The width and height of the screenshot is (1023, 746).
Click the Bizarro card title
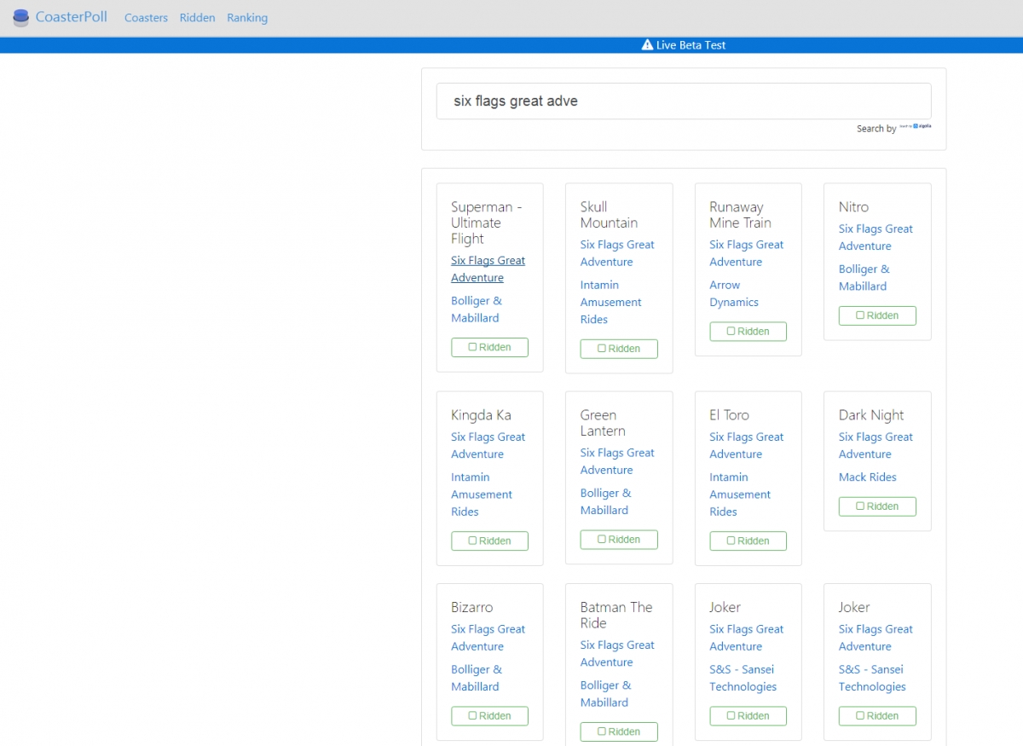point(471,607)
